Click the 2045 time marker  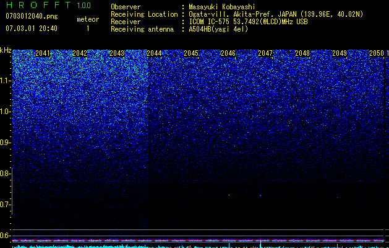click(191, 53)
